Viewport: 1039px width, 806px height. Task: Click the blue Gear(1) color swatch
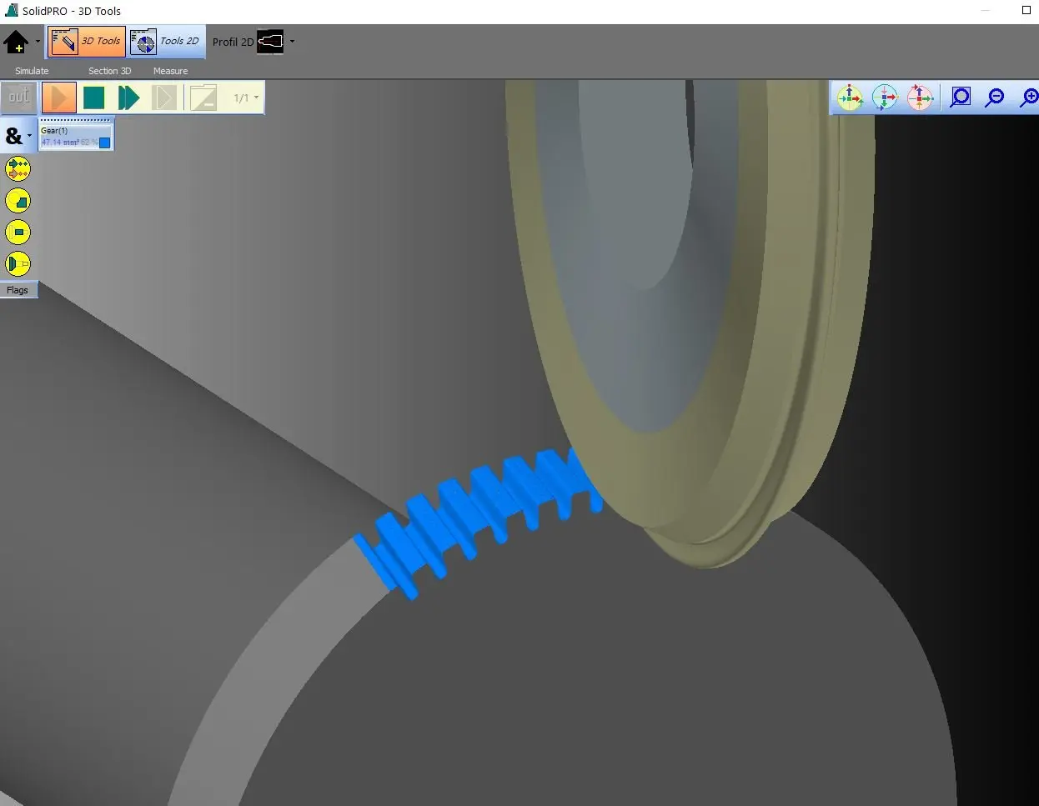point(105,143)
